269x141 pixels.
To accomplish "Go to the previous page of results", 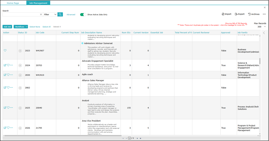I will click(x=126, y=138).
